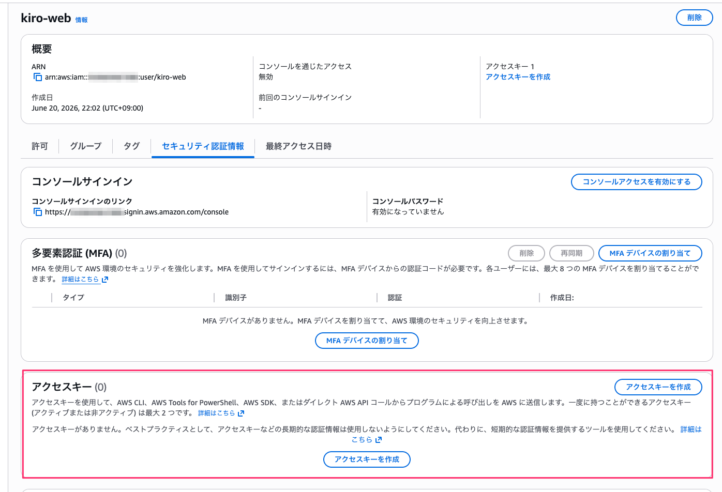Open external link icon next to MFA 詳細はこちら
This screenshot has height=492, width=722.
(105, 280)
